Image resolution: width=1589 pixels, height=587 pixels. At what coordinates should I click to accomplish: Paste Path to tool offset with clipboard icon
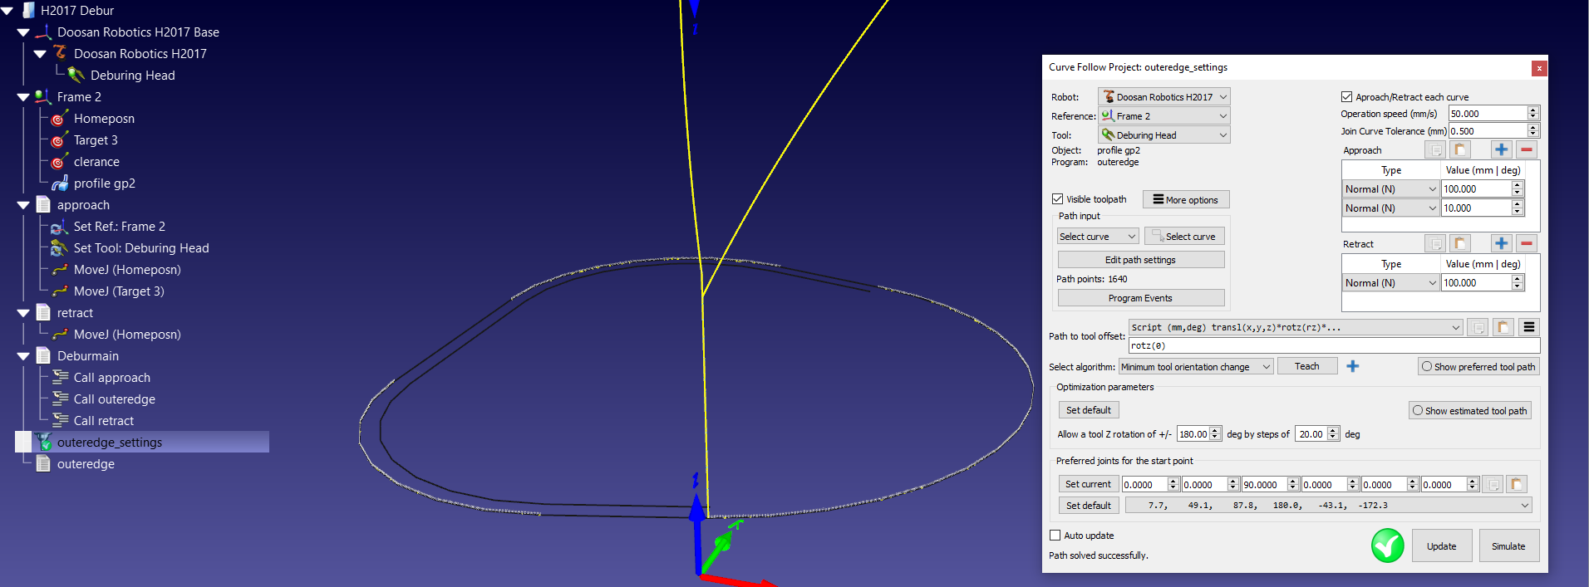tap(1503, 327)
